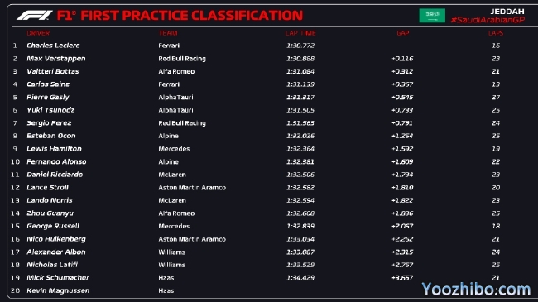The image size is (538, 302).
Task: Select Kevin Magnussen in last position
Action: coord(58,290)
